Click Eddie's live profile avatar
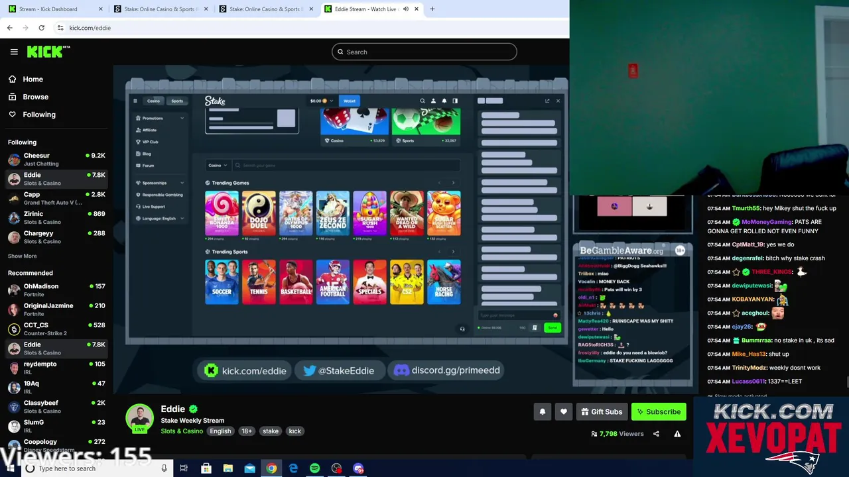 tap(139, 418)
